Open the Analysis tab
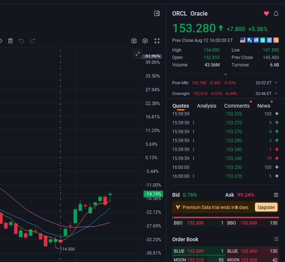285x262 pixels. pyautogui.click(x=206, y=106)
